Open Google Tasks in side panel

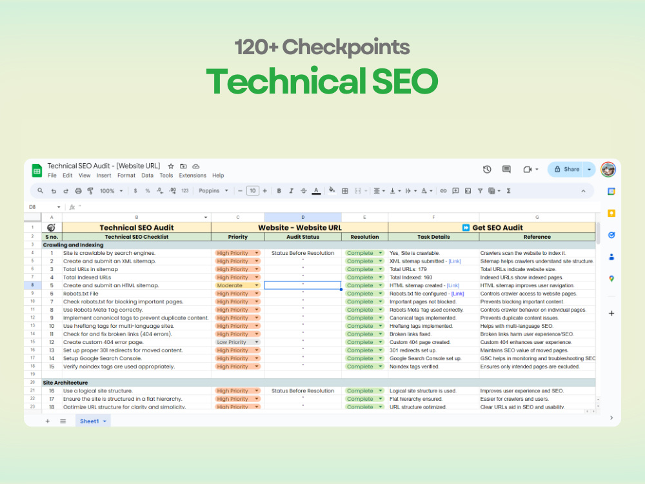tap(611, 235)
